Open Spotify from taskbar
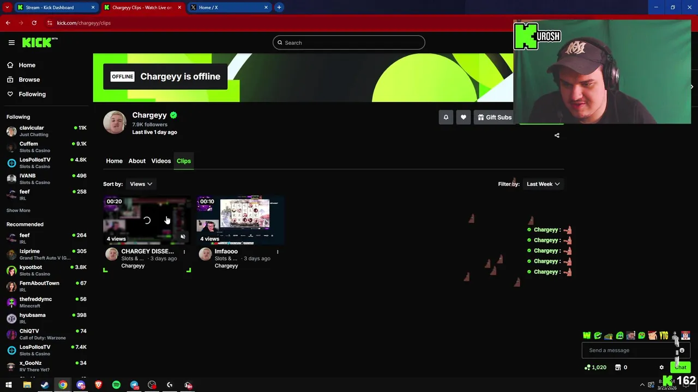Viewport: 698px width, 392px height. pos(116,385)
